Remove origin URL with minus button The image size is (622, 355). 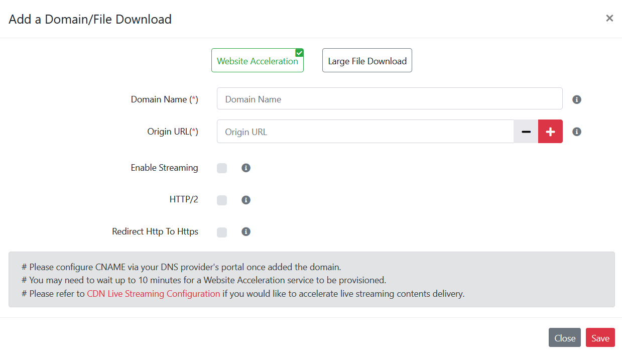[526, 132]
